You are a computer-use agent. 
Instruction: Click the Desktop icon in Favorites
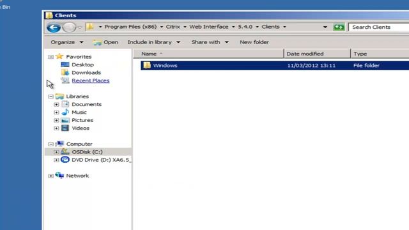[65, 65]
